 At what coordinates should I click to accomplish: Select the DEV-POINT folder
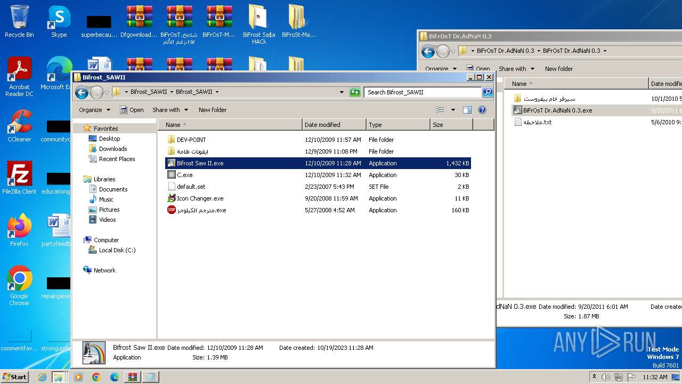coord(318,140)
